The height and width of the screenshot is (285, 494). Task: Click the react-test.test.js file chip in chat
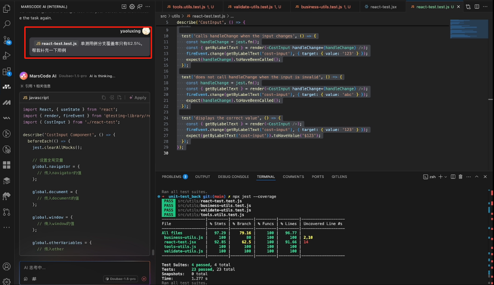56,44
